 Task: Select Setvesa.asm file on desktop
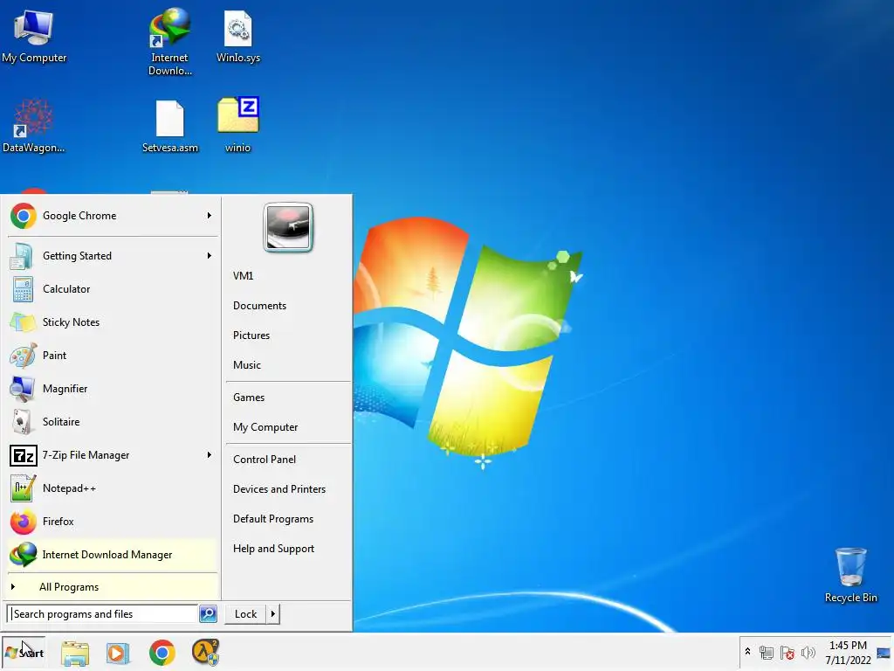click(170, 126)
